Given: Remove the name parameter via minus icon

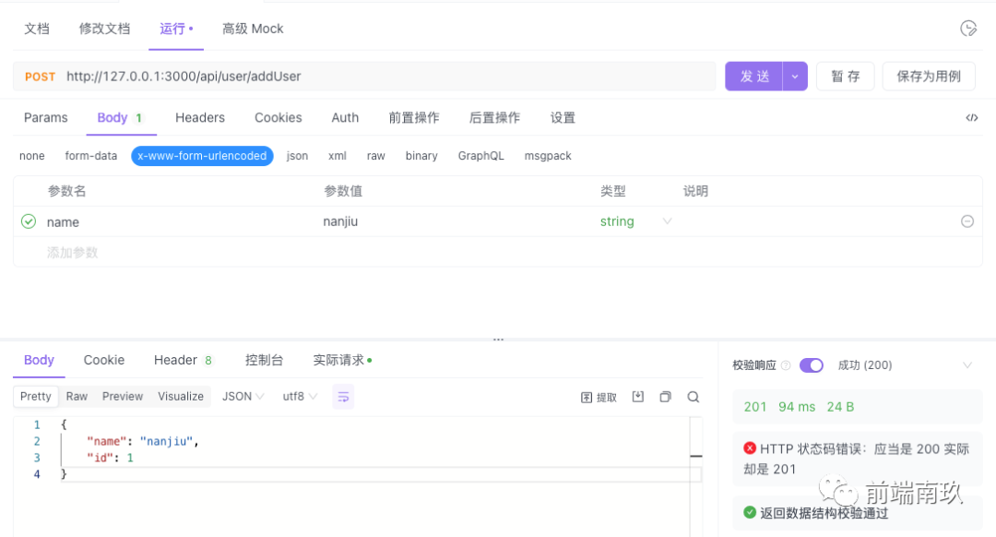Looking at the screenshot, I should click(967, 221).
